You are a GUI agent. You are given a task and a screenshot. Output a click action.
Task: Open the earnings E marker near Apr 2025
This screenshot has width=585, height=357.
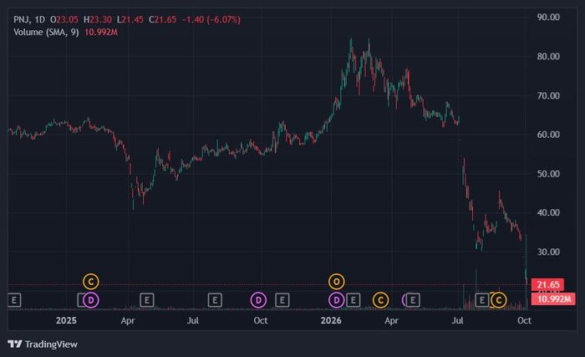[x=147, y=300]
